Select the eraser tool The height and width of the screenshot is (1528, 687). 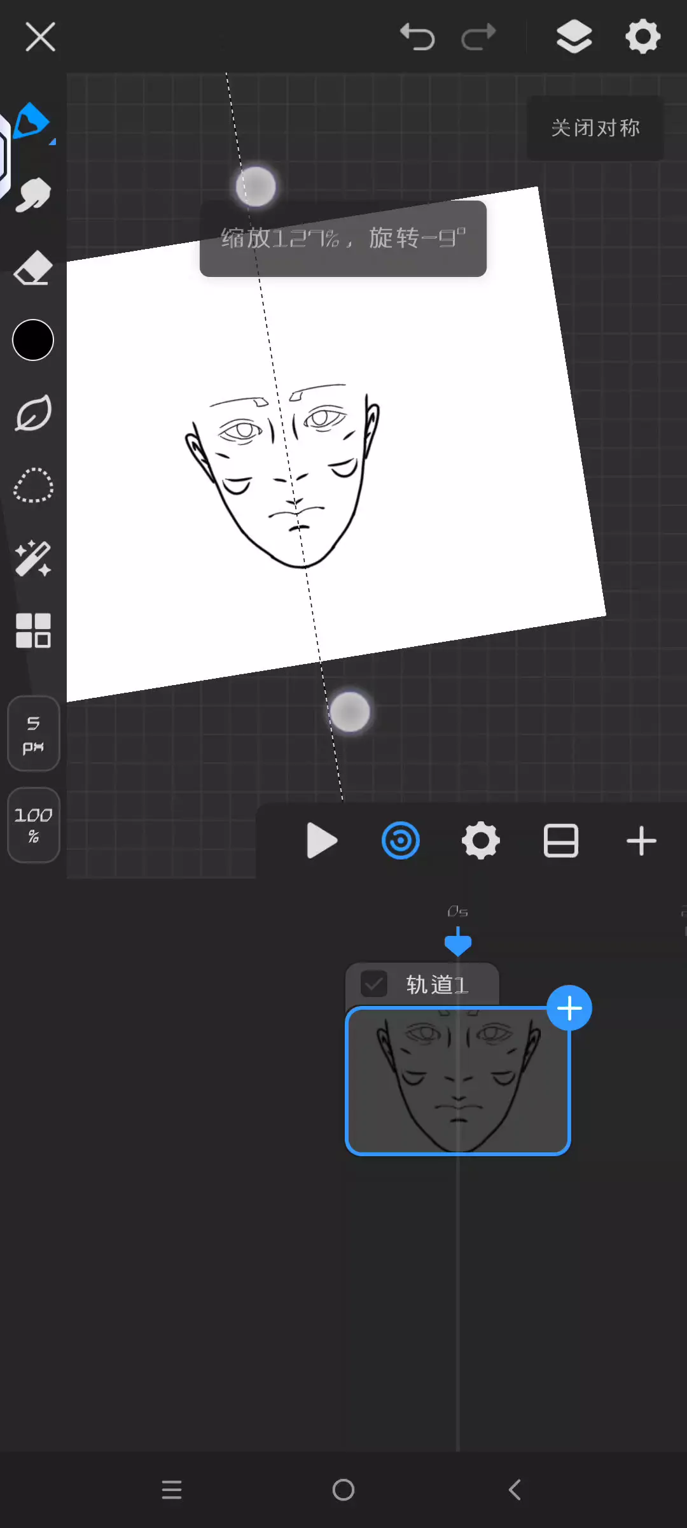tap(33, 267)
